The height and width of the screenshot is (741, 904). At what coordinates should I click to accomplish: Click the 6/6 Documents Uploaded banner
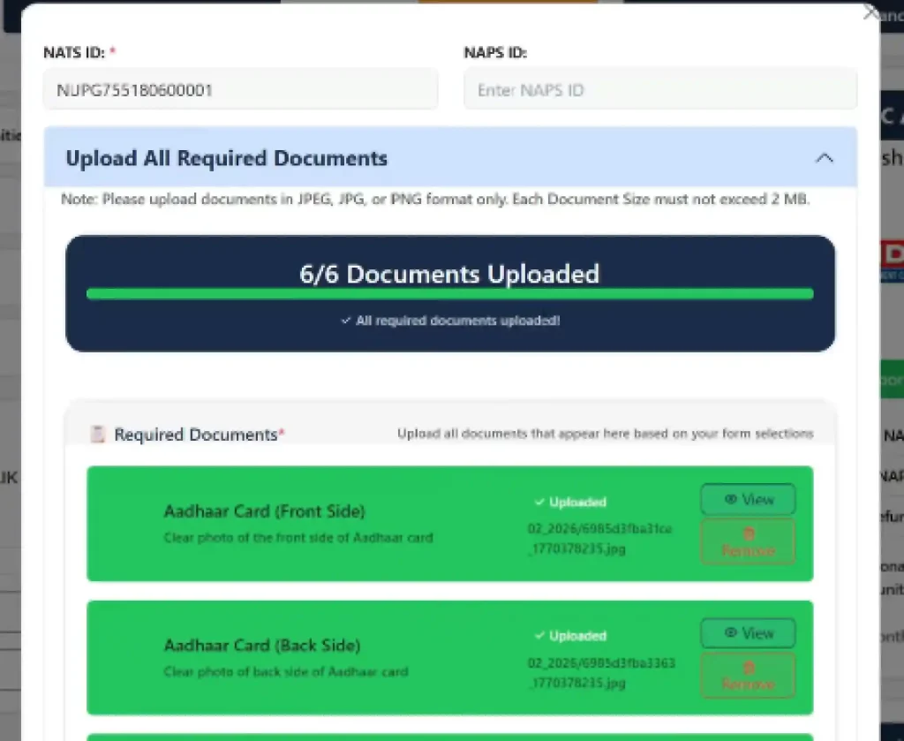pyautogui.click(x=450, y=274)
